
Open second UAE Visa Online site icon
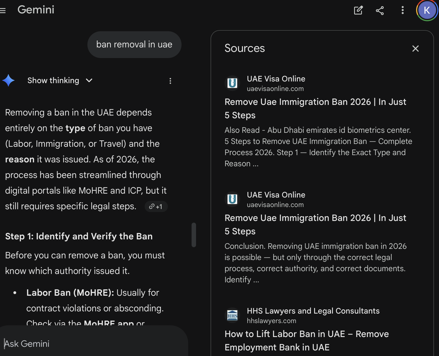[232, 199]
